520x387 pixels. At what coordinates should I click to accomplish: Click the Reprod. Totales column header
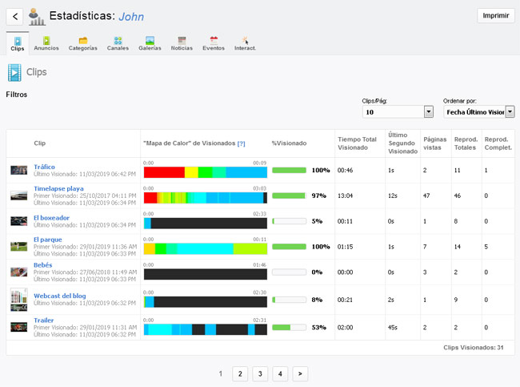(466, 143)
